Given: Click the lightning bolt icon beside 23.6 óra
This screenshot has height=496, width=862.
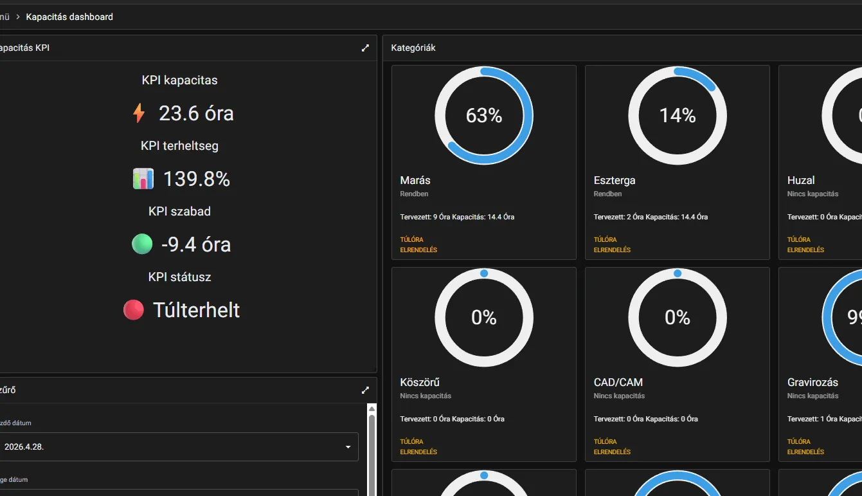Looking at the screenshot, I should click(139, 113).
